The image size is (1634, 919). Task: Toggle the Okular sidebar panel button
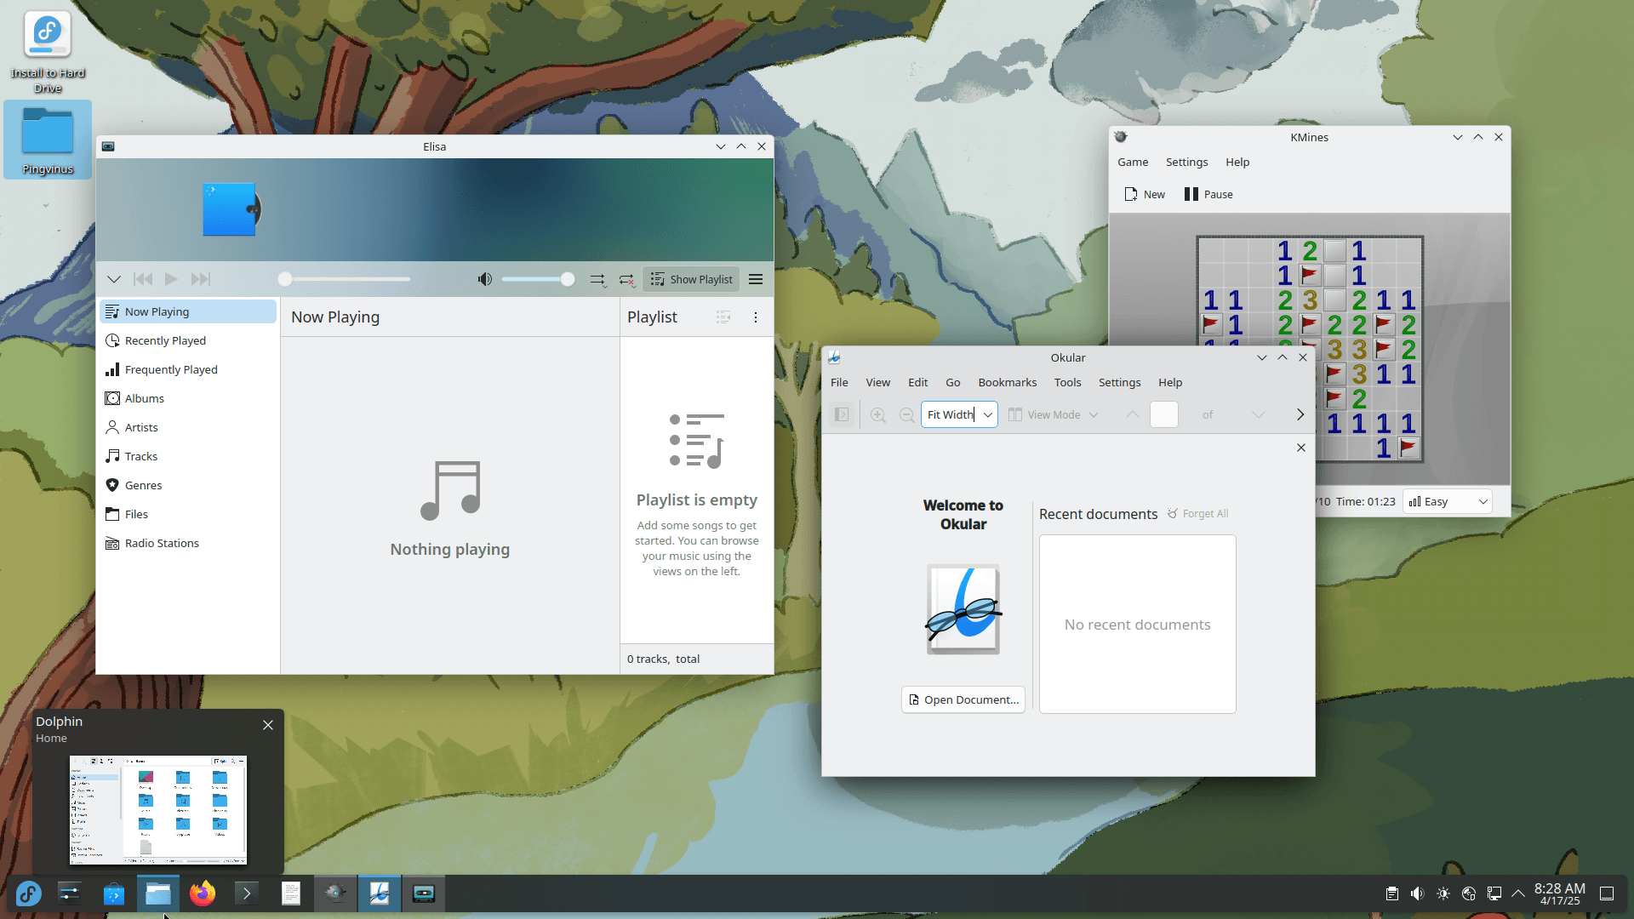tap(842, 414)
